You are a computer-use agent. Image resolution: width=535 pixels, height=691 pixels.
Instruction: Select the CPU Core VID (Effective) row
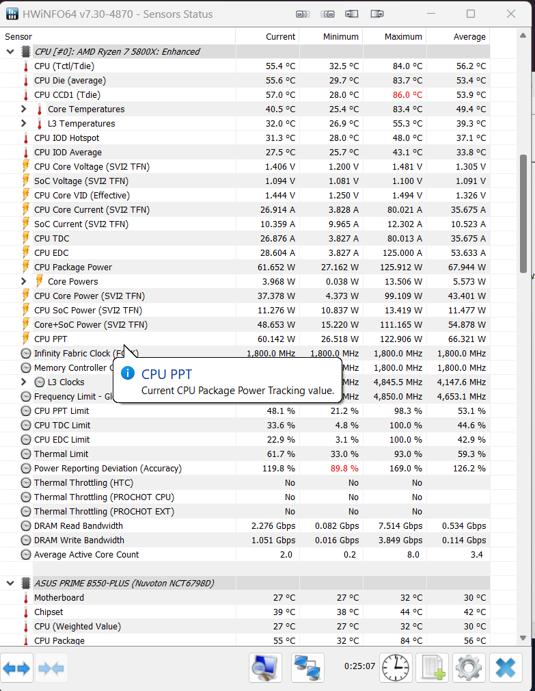(x=245, y=195)
